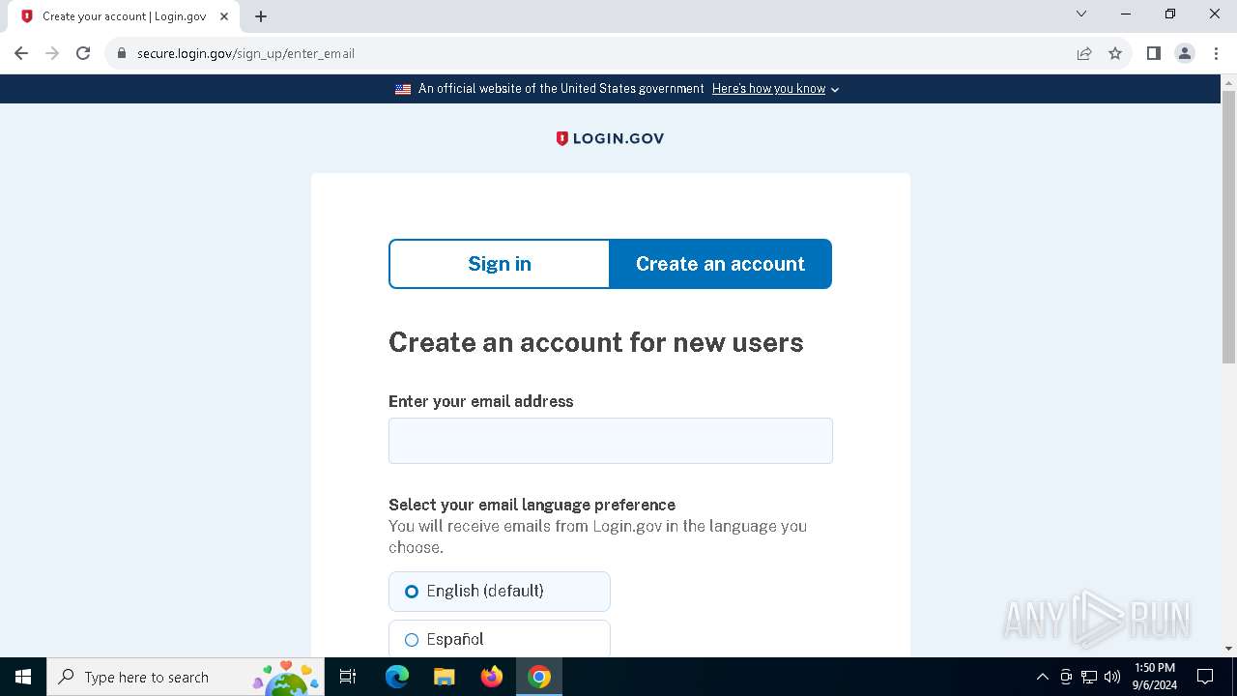Image resolution: width=1237 pixels, height=696 pixels.
Task: Switch to the Sign in tab
Action: pyautogui.click(x=500, y=264)
